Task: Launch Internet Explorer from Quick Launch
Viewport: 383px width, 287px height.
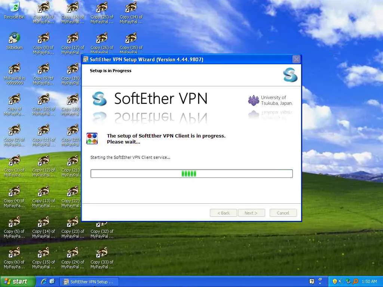Action: [44, 281]
